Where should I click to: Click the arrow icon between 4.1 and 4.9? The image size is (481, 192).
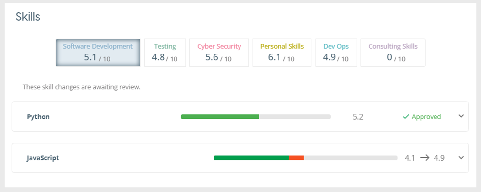424,158
